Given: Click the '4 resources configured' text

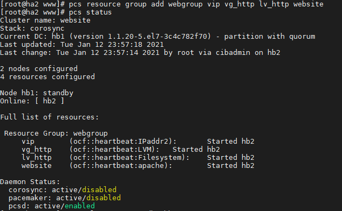Looking at the screenshot, I should pos(47,77).
